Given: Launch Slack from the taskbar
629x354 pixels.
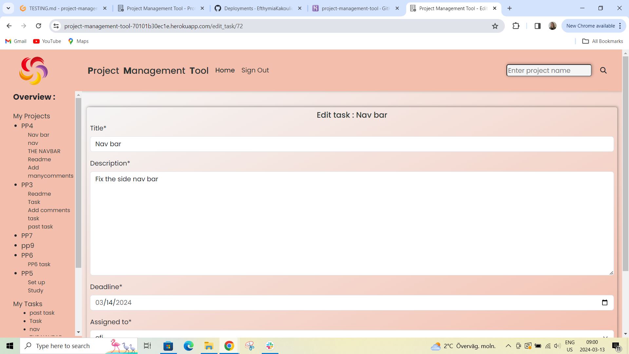Looking at the screenshot, I should [x=269, y=346].
